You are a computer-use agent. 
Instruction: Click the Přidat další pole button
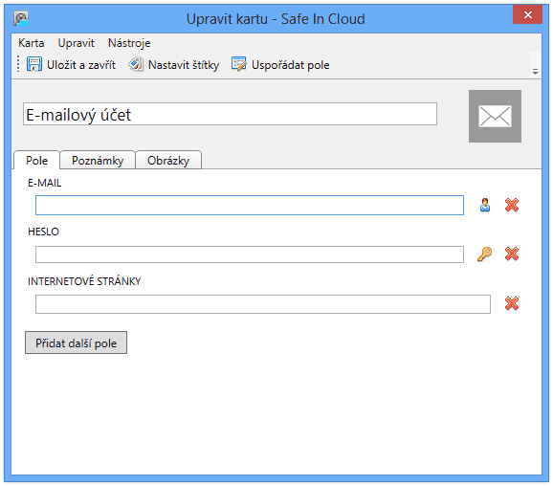[76, 342]
